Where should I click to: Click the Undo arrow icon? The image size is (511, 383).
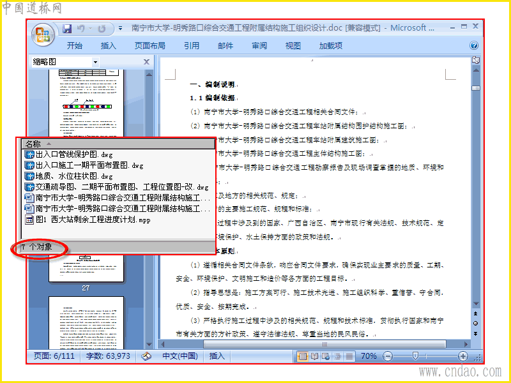[x=81, y=29]
